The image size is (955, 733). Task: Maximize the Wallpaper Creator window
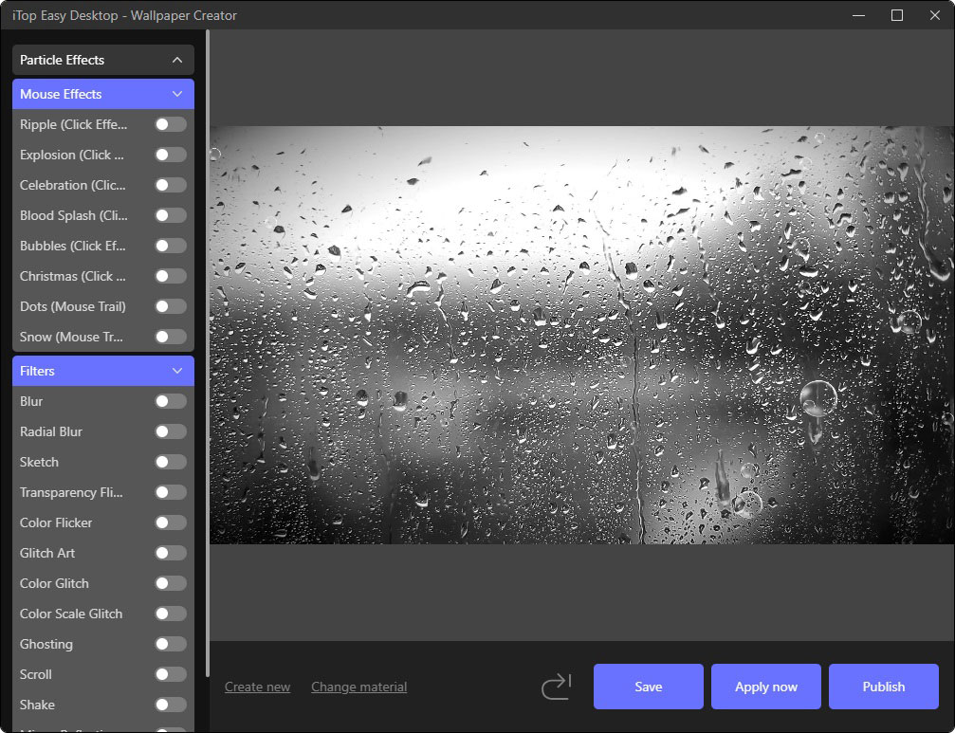[x=896, y=15]
